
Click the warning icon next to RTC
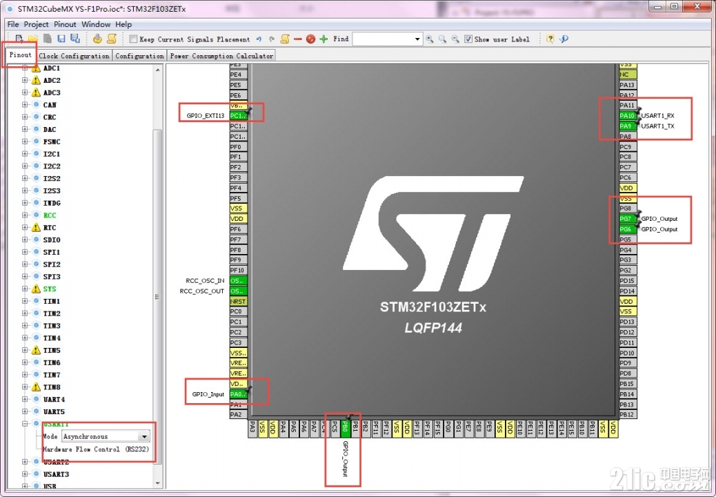click(36, 228)
